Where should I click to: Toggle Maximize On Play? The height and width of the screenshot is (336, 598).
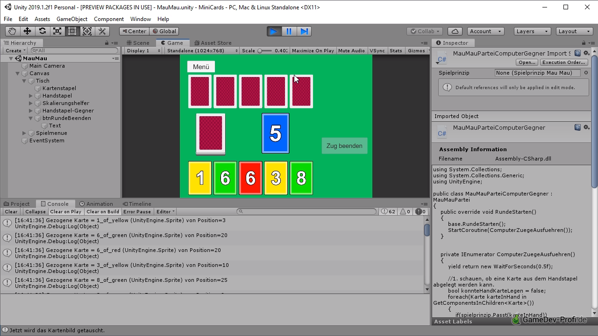click(x=313, y=50)
